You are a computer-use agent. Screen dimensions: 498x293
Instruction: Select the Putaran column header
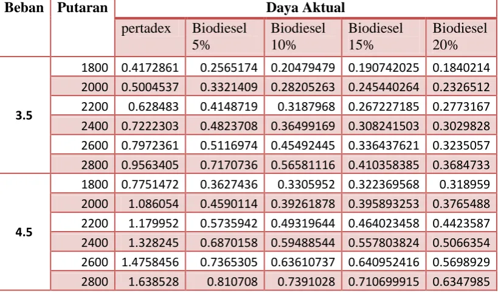[x=83, y=28]
